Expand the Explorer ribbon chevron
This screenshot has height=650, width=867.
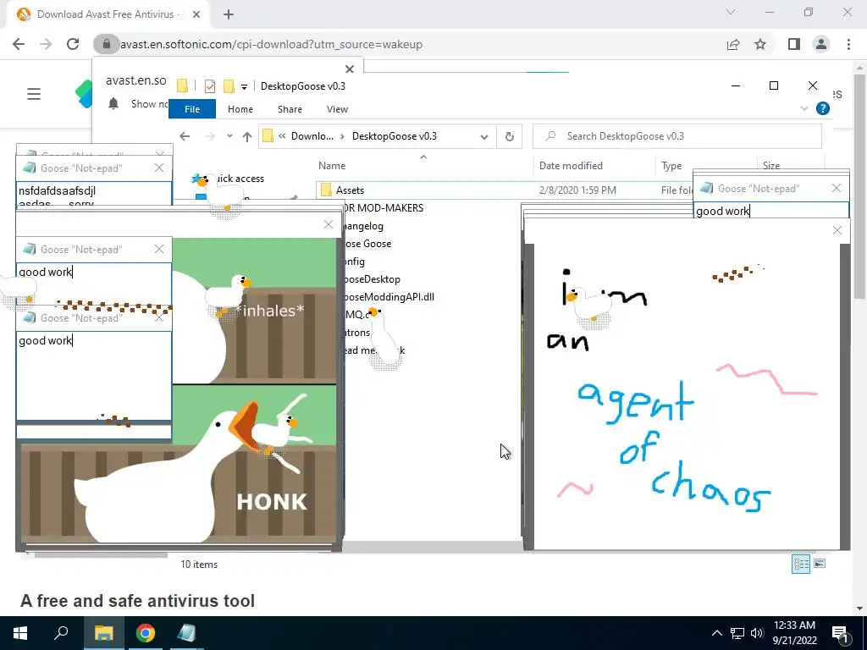point(804,109)
